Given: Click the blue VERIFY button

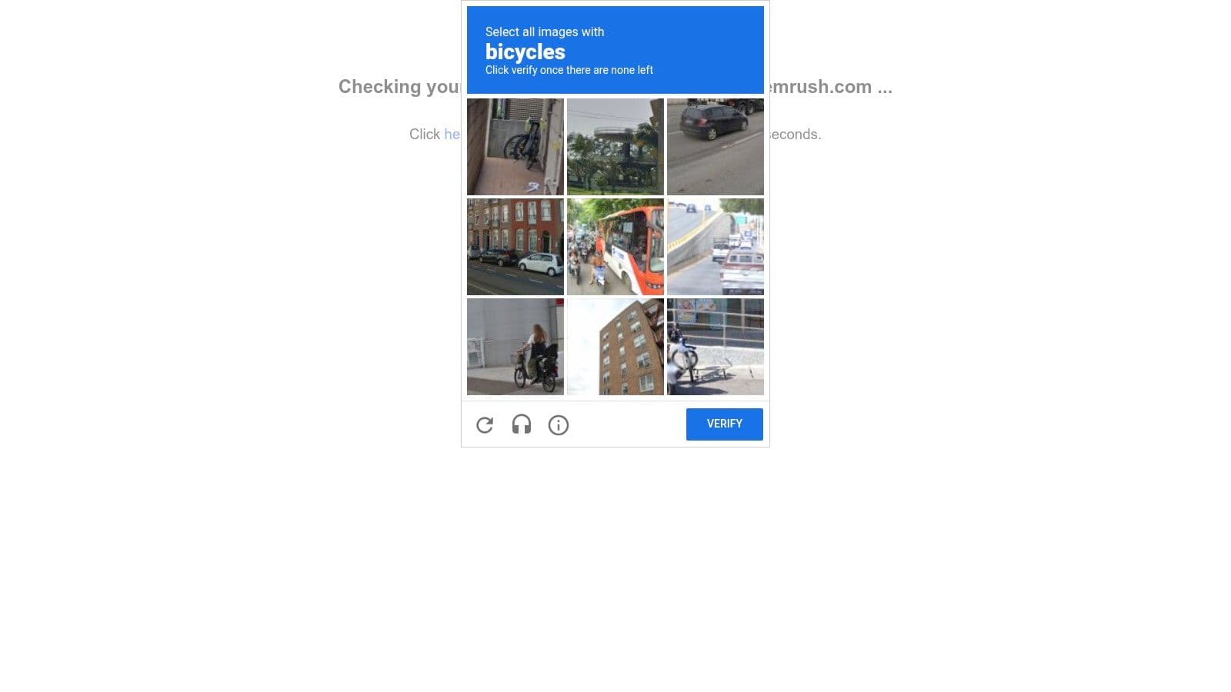Looking at the screenshot, I should [725, 424].
